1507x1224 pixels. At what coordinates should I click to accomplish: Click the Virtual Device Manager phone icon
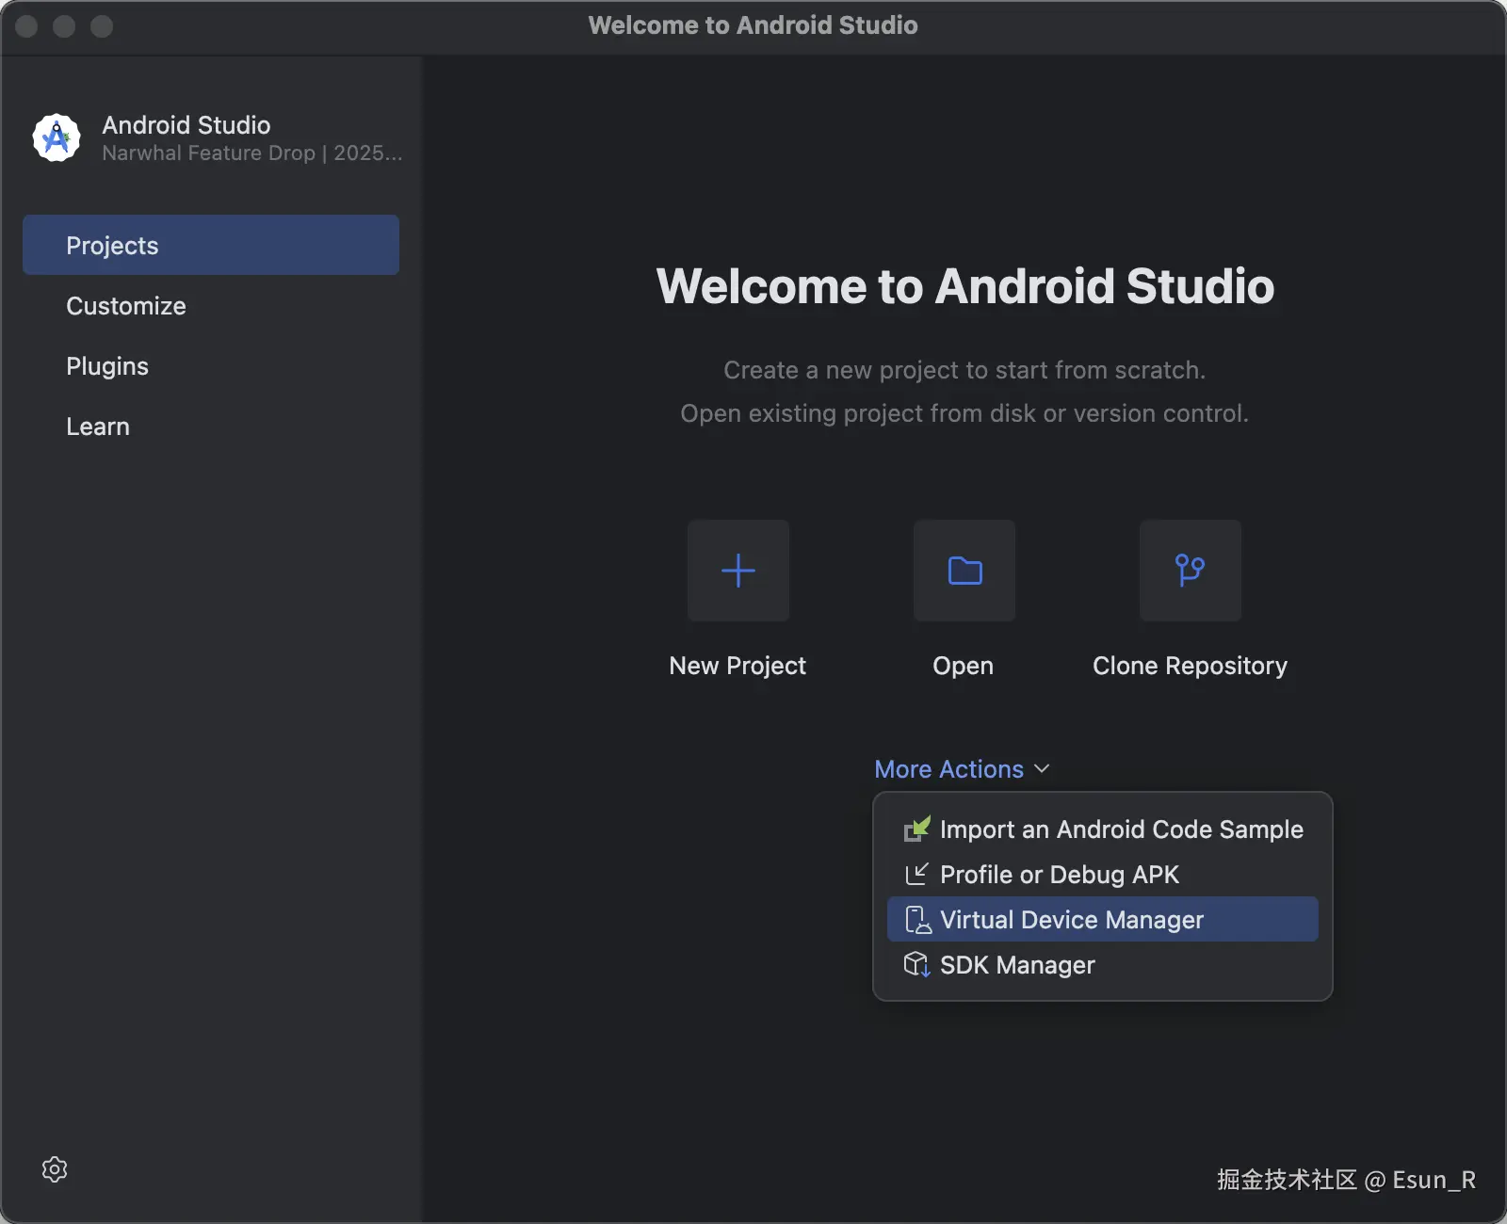[917, 920]
